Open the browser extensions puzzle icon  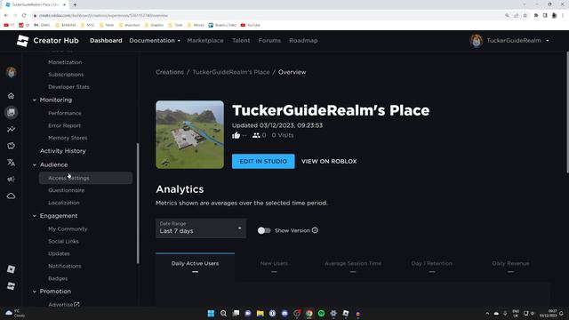click(536, 16)
